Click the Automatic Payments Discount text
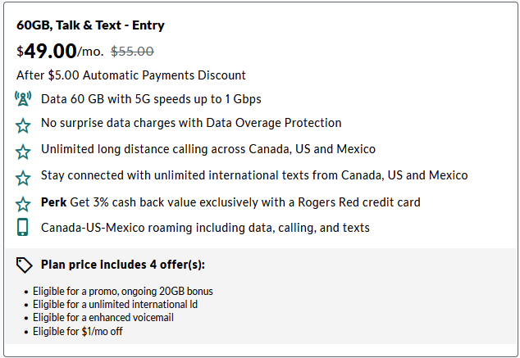The height and width of the screenshot is (358, 520). [131, 75]
